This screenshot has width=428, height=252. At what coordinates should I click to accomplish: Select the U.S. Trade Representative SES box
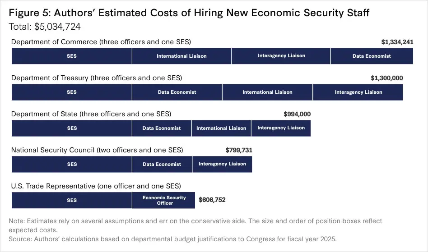[x=72, y=200]
